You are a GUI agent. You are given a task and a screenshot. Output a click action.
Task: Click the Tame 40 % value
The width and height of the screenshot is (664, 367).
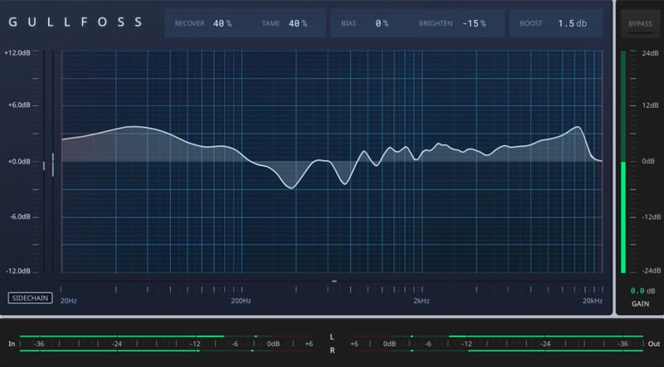coord(298,23)
